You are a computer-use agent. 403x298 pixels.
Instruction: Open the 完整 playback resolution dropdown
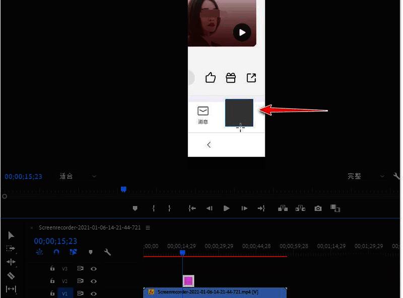(x=364, y=176)
